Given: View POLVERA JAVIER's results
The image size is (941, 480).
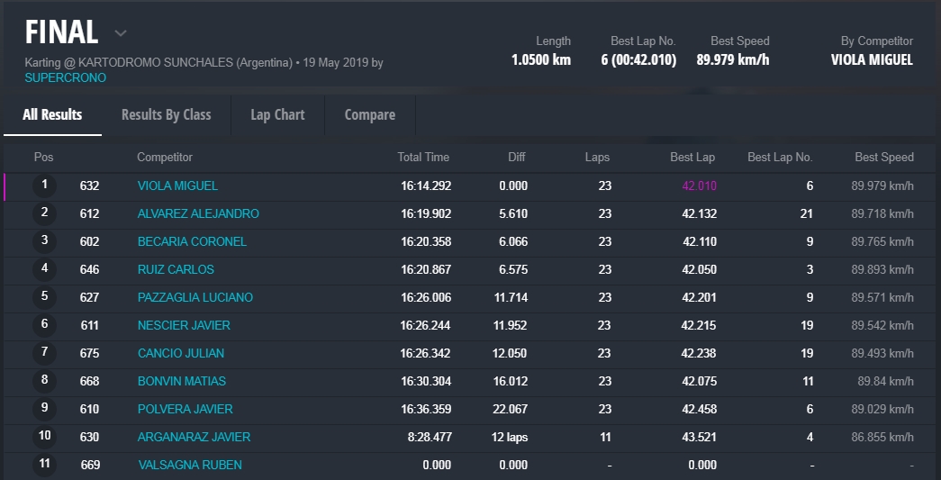Looking at the screenshot, I should pos(185,410).
